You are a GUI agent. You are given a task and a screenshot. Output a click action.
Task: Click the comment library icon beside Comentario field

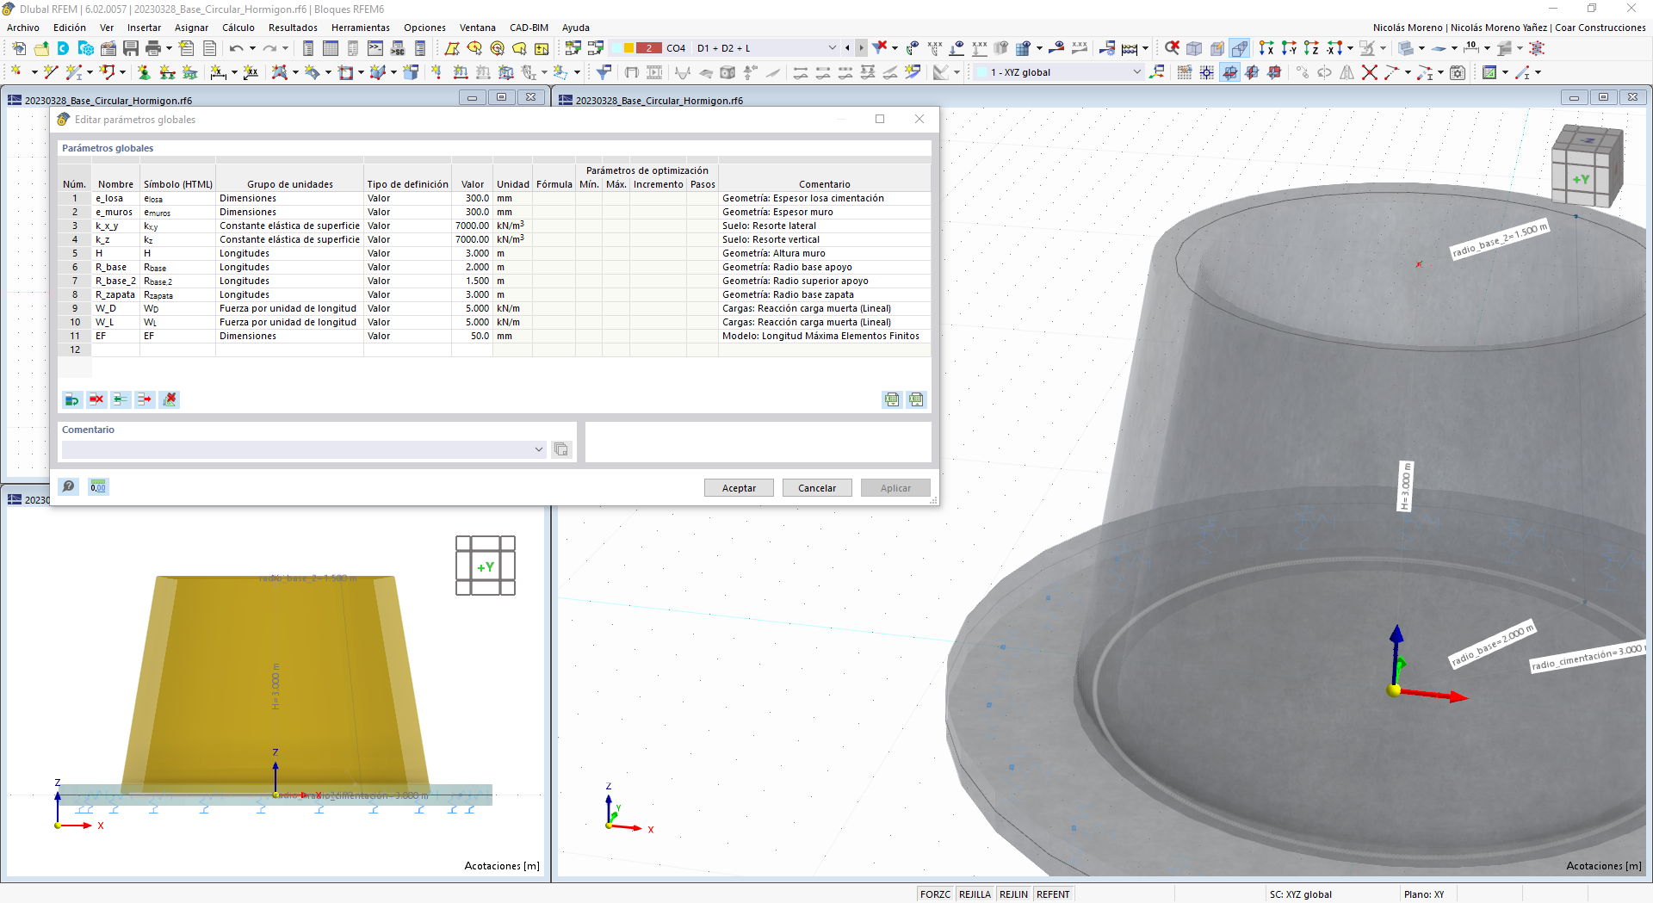click(560, 449)
